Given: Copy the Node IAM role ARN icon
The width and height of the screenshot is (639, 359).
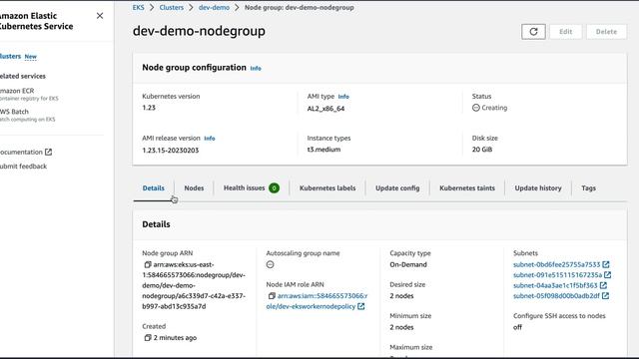Looking at the screenshot, I should tap(272, 296).
